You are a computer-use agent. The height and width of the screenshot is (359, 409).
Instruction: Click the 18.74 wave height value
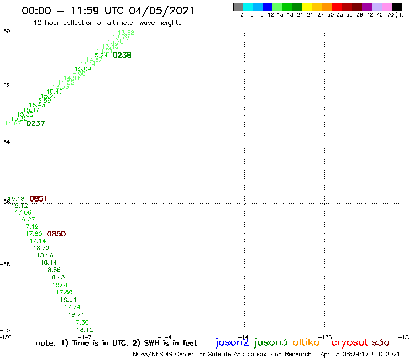click(x=76, y=315)
